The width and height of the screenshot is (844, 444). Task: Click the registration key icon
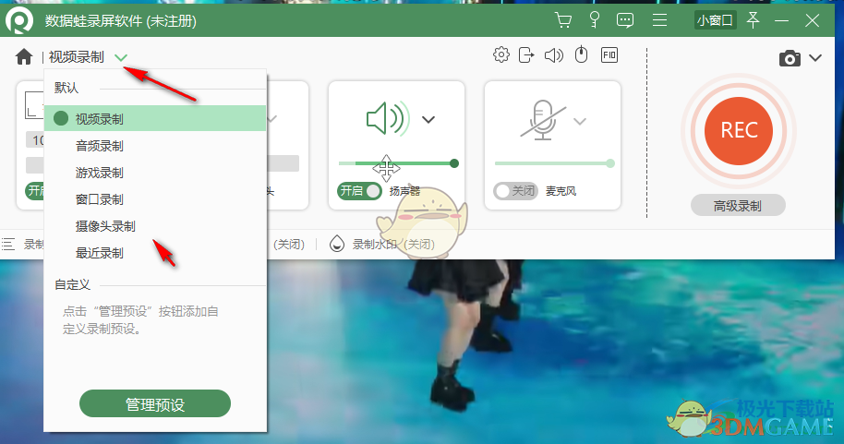(x=595, y=20)
